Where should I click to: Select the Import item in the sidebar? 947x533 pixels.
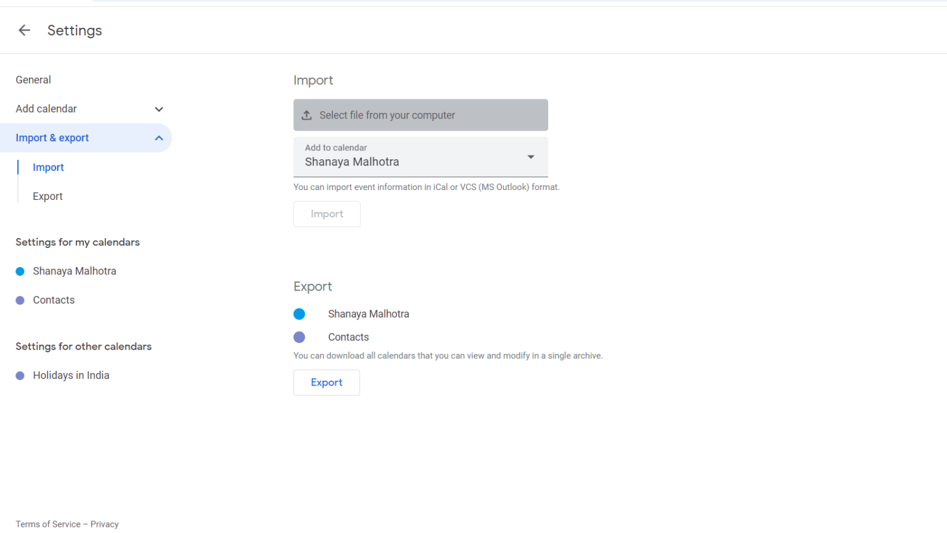48,167
